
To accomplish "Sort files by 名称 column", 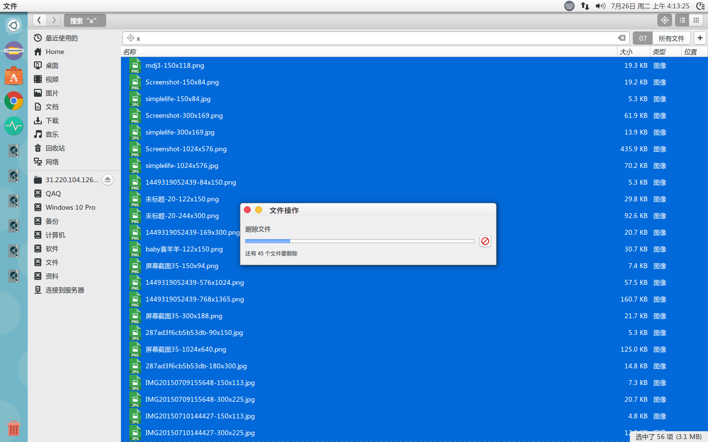I will (369, 52).
